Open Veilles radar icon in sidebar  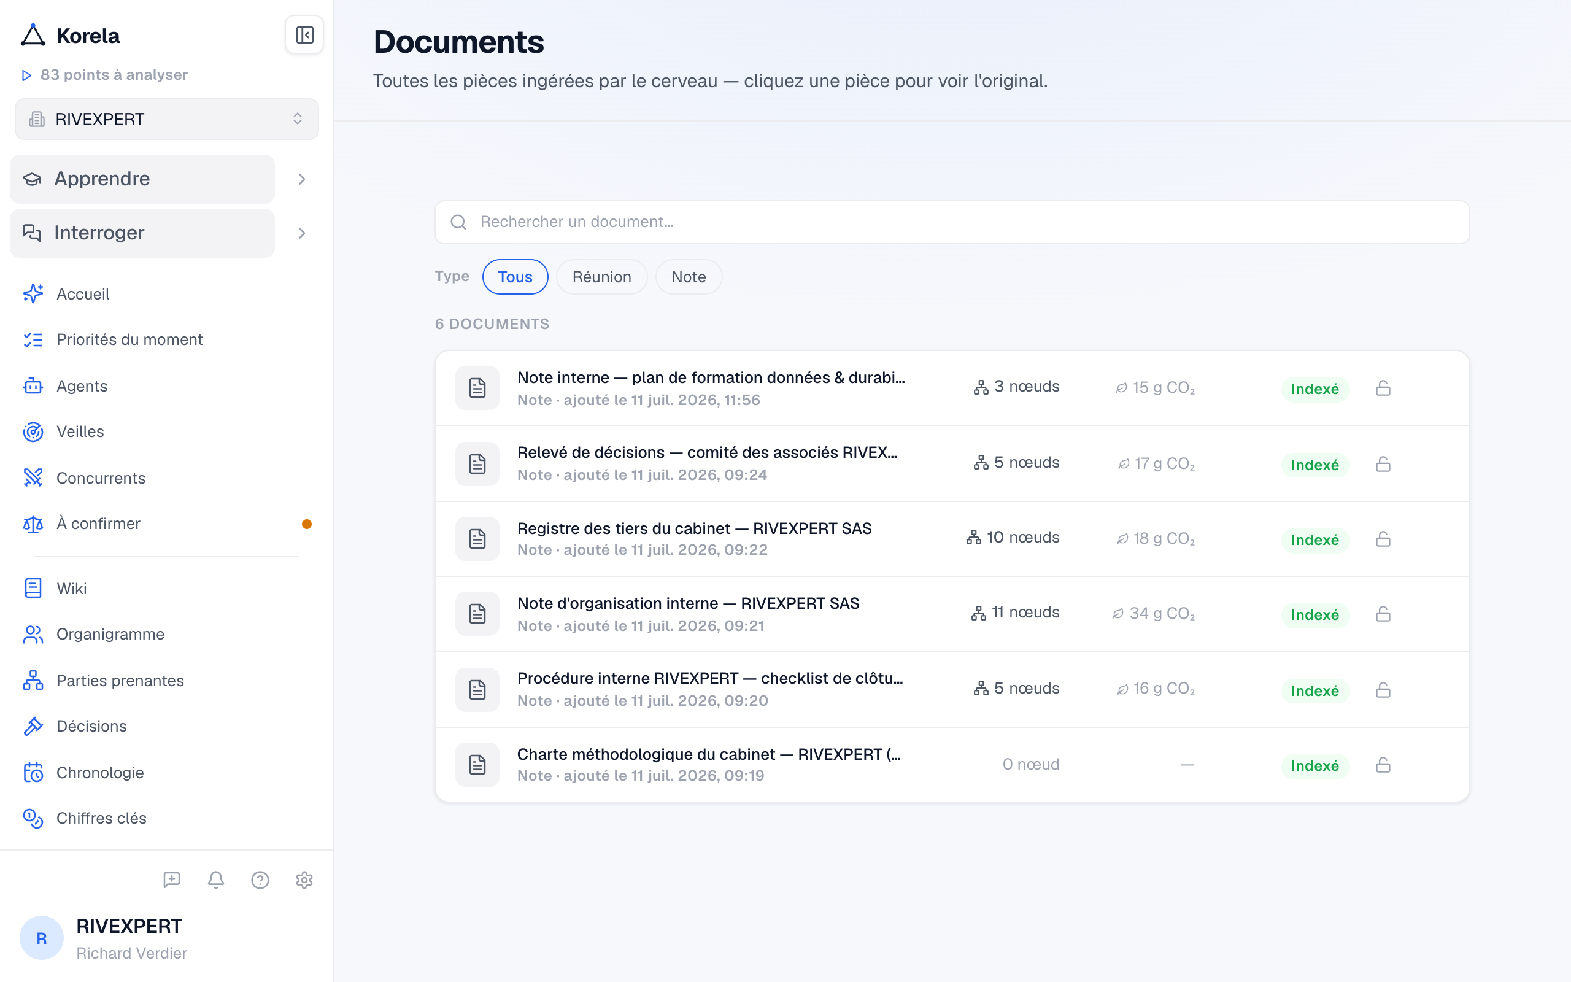33,432
